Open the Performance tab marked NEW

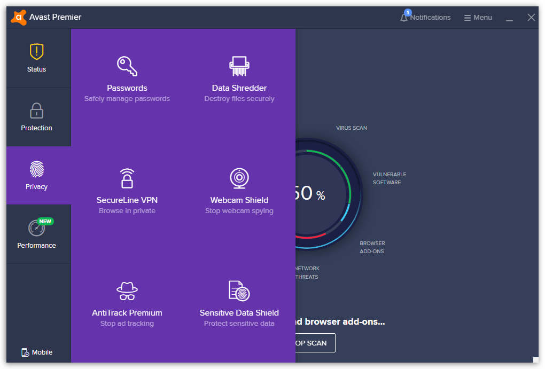(37, 234)
